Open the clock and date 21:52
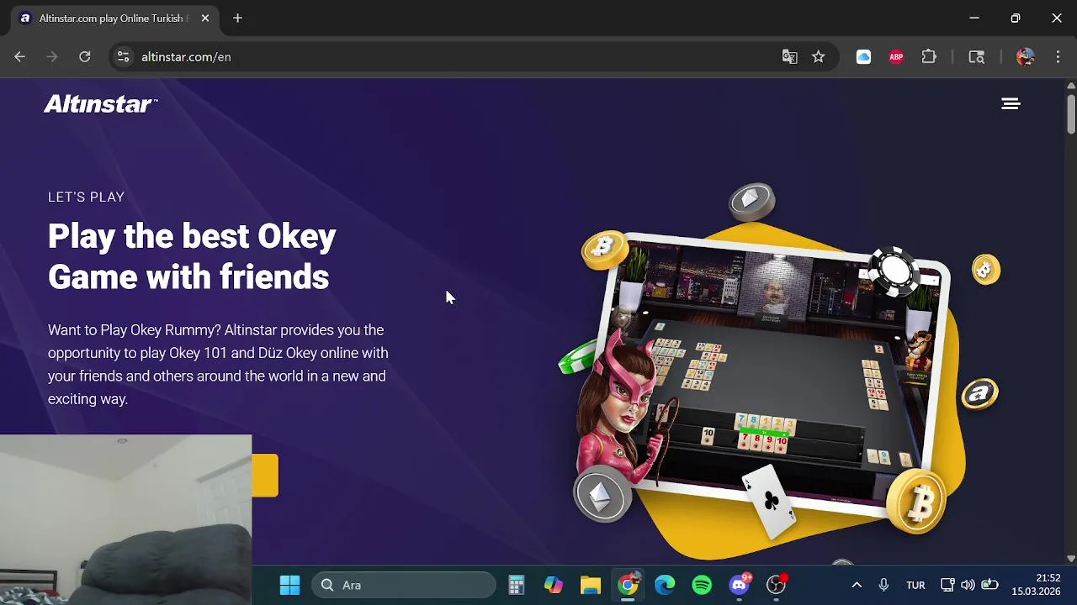 click(x=1036, y=585)
